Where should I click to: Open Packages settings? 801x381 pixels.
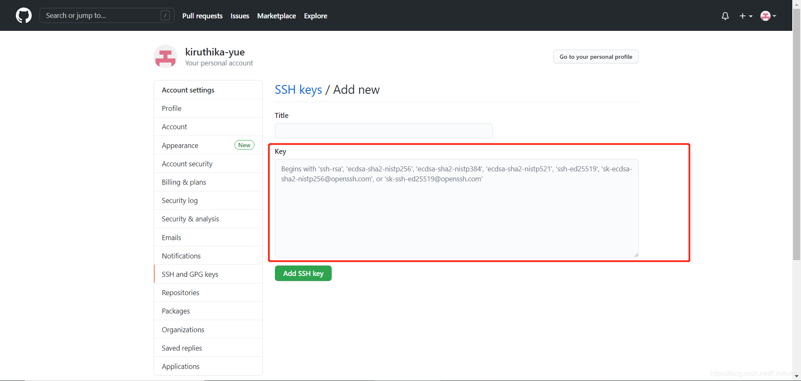click(208, 311)
